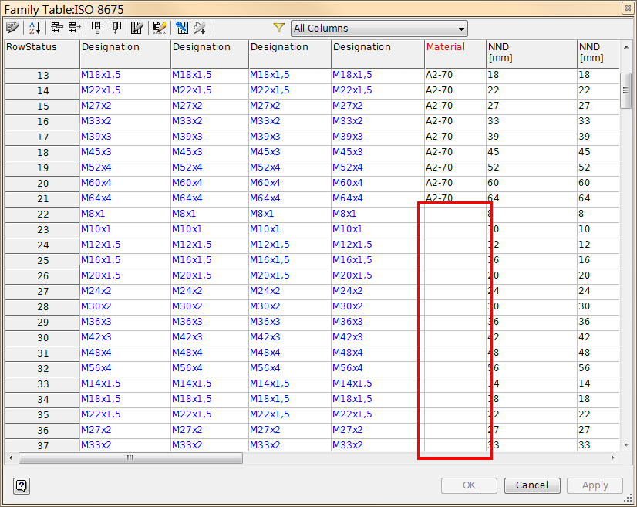Click the horizontal scrollbar left arrow

tap(11, 458)
